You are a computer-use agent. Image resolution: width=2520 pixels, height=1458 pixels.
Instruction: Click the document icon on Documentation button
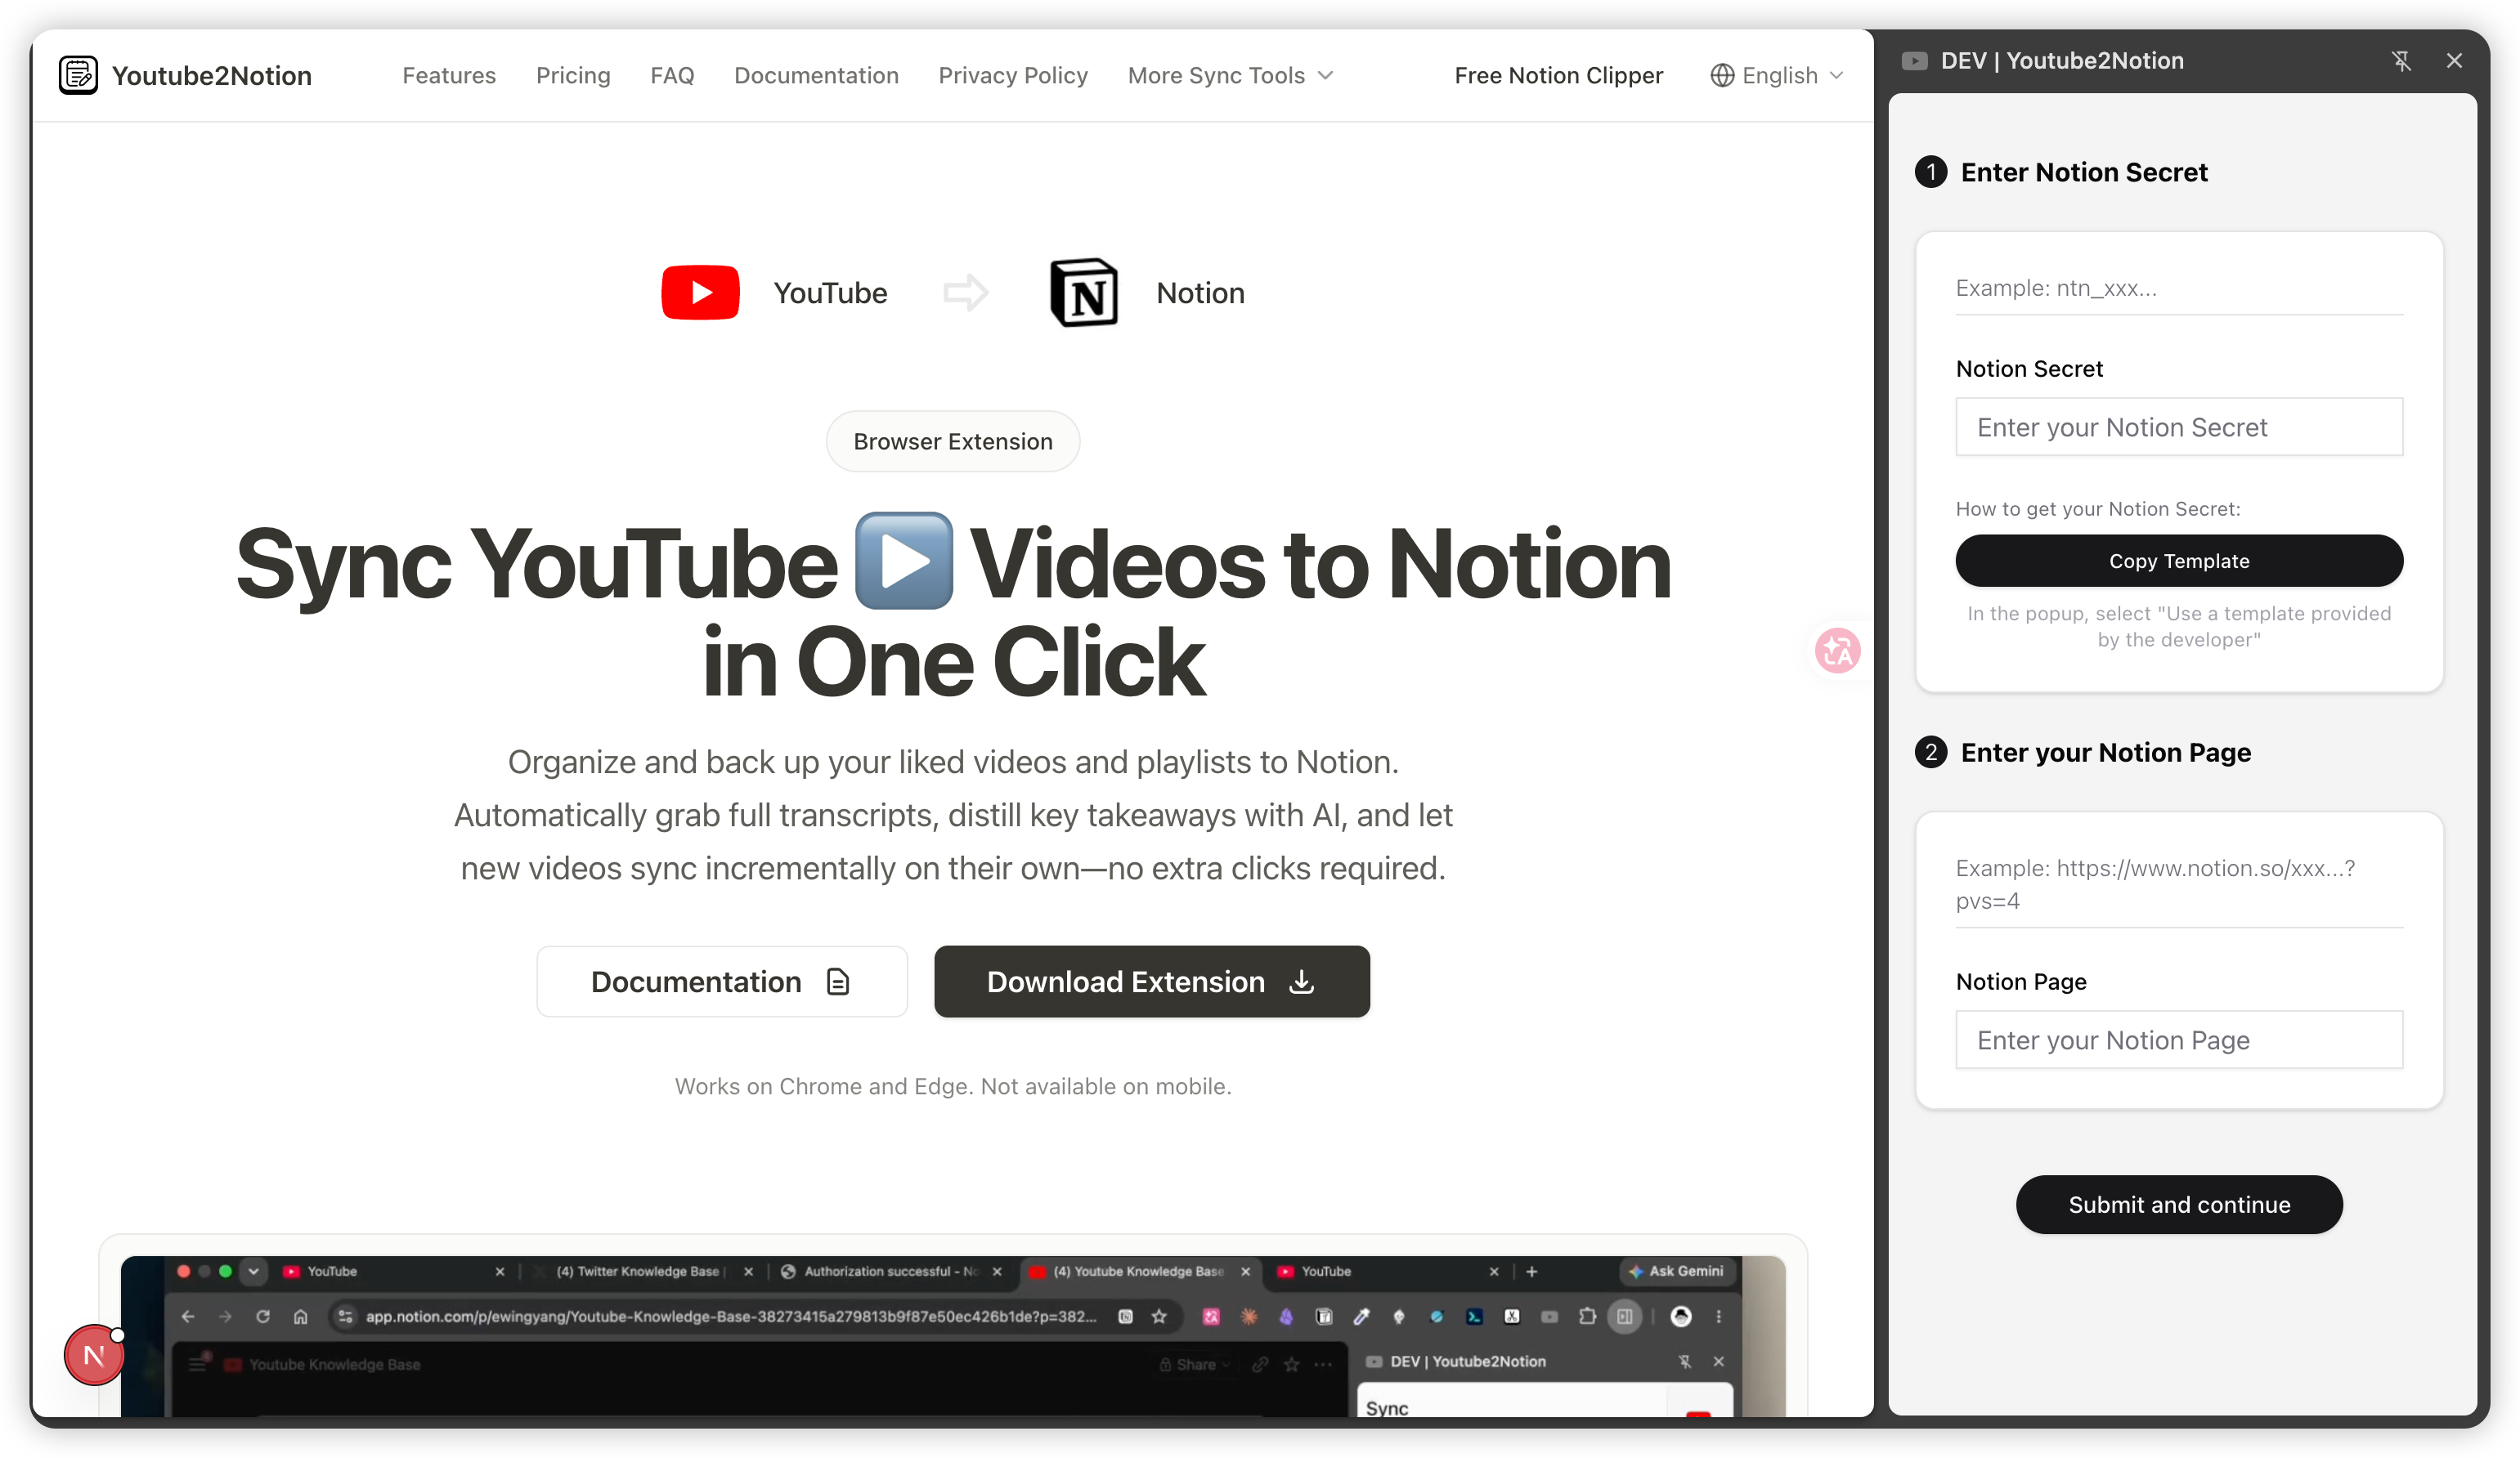pyautogui.click(x=838, y=982)
